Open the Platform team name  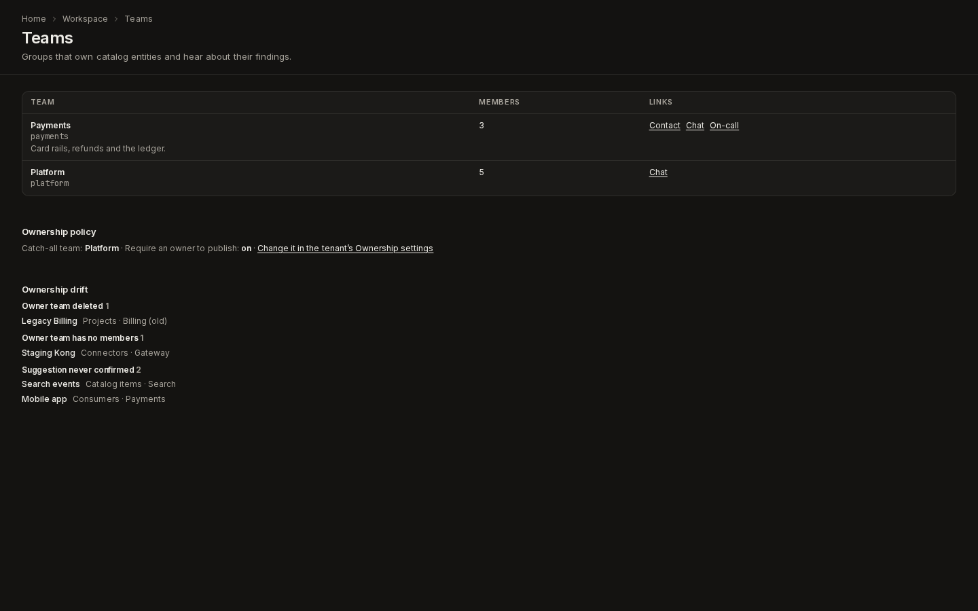[48, 172]
